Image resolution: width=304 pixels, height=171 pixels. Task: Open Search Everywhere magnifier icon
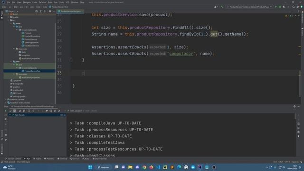(x=294, y=7)
